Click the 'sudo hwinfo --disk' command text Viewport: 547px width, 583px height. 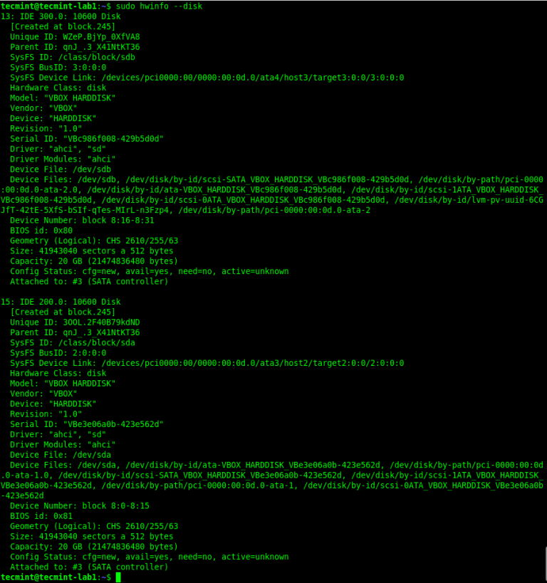click(159, 6)
